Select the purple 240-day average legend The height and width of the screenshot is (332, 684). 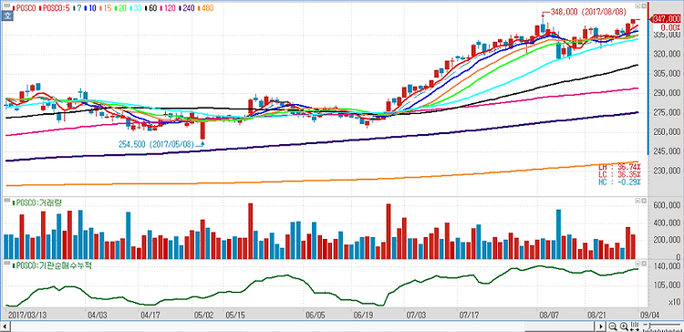point(186,8)
